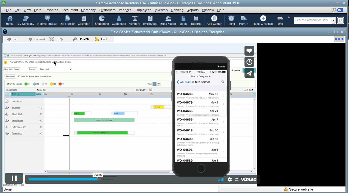Open the Items & Names icon
The width and height of the screenshot is (349, 193).
[263, 20]
